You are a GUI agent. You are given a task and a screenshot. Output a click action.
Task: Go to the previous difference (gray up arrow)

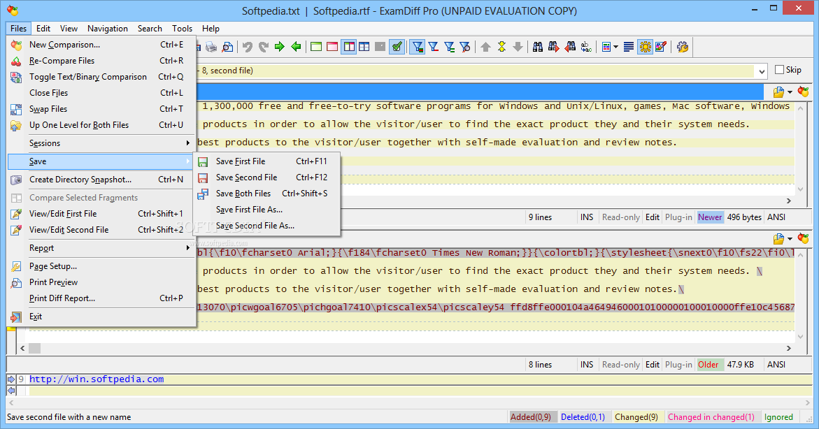click(x=486, y=47)
